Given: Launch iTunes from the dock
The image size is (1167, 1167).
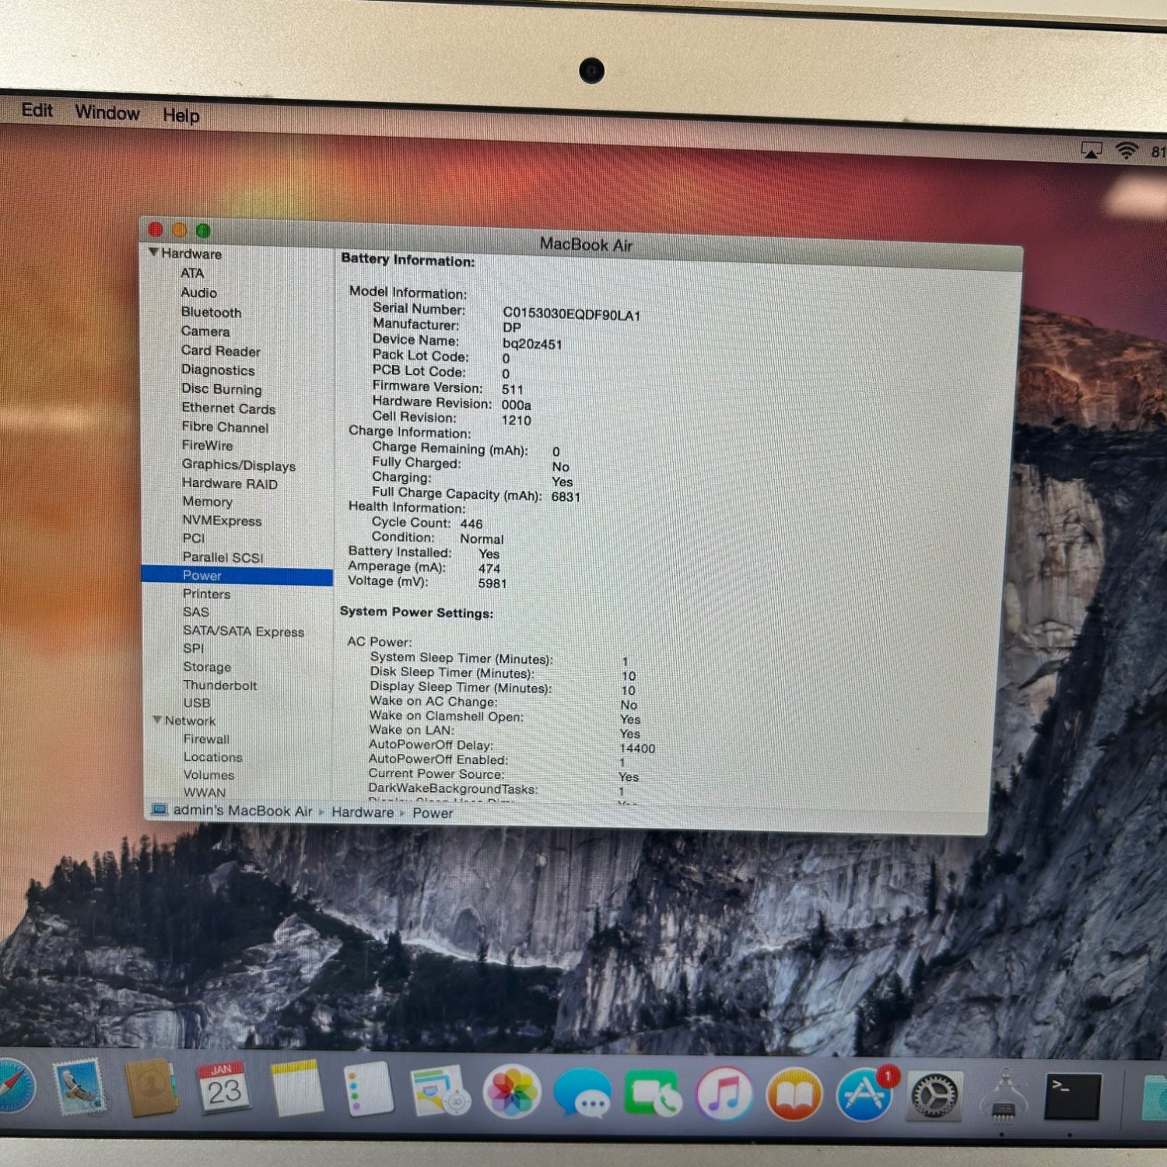Looking at the screenshot, I should (x=724, y=1094).
